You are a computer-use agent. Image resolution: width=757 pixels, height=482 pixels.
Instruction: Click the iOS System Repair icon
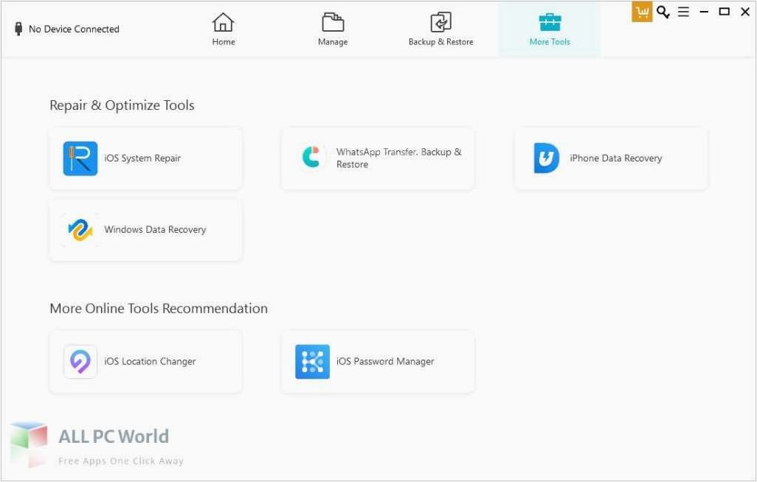[80, 158]
